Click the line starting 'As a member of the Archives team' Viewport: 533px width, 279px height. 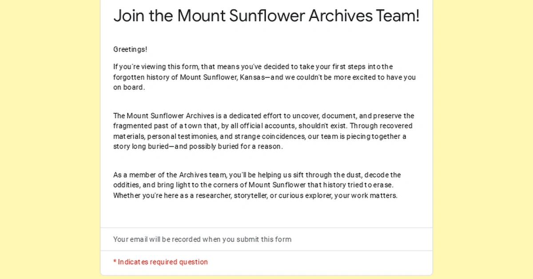(257, 175)
